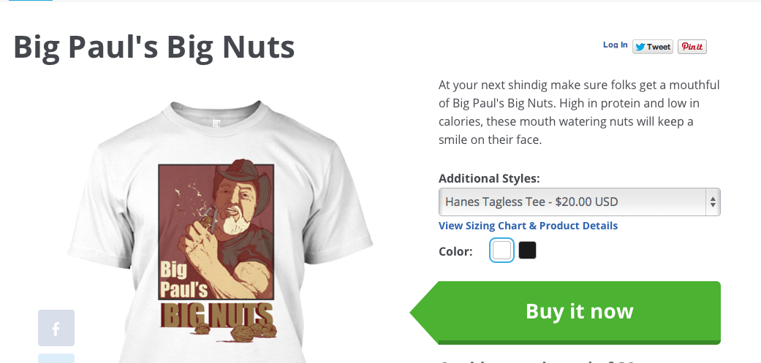Click the Big Paul's Big Nuts page title
Screen dimensions: 761x363
click(154, 47)
